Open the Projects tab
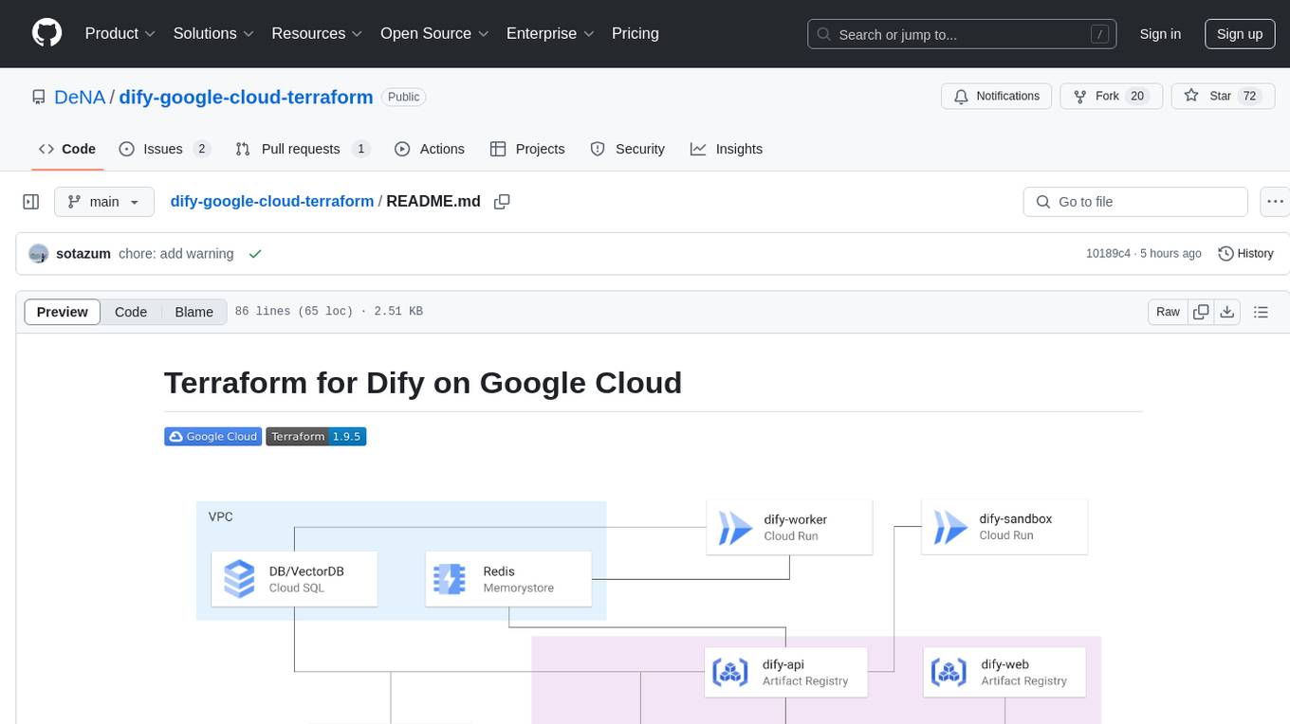This screenshot has height=724, width=1290. click(x=527, y=149)
